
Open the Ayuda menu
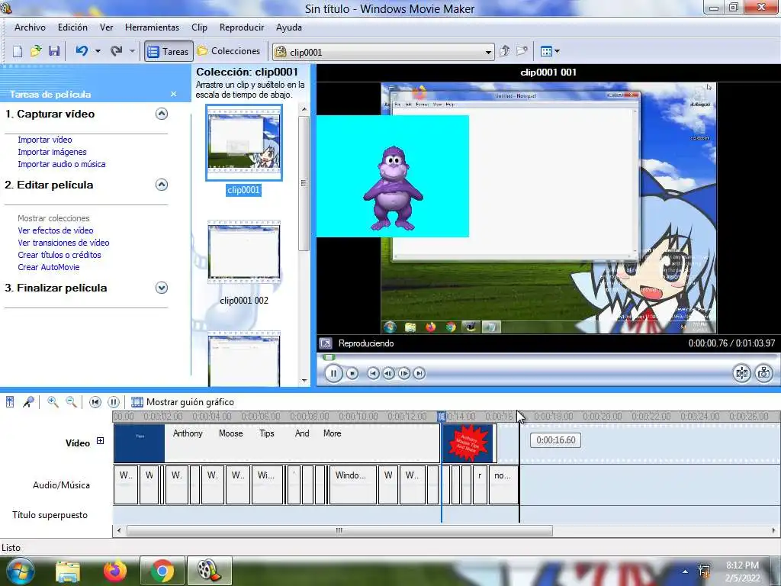(289, 27)
